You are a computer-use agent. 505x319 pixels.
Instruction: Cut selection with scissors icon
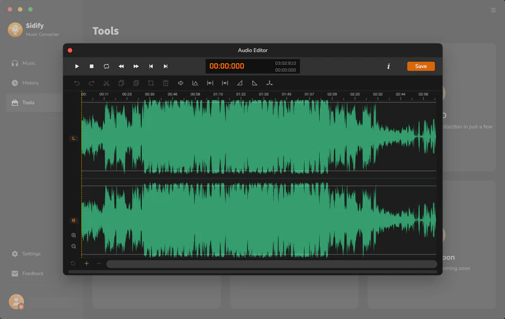tap(106, 83)
